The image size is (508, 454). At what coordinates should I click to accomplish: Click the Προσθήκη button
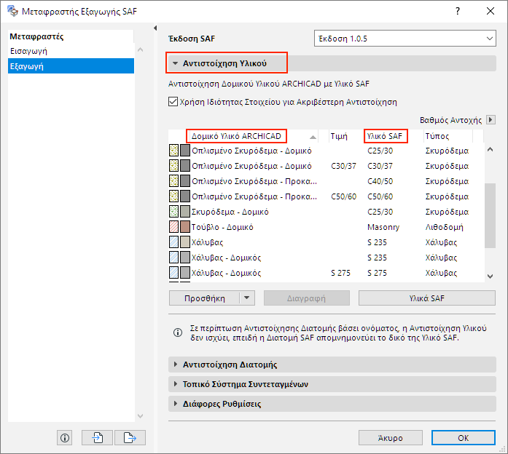click(205, 298)
